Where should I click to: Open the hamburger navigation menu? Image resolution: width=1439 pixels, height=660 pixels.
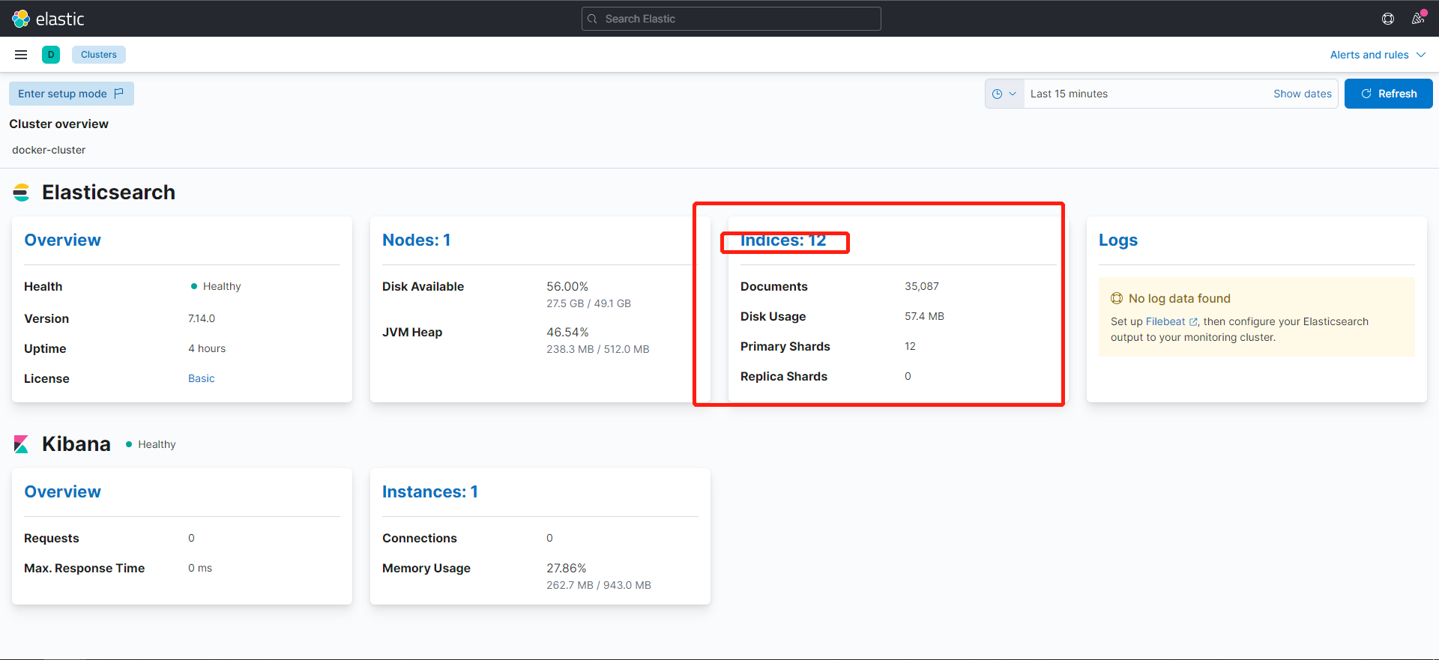click(x=21, y=55)
